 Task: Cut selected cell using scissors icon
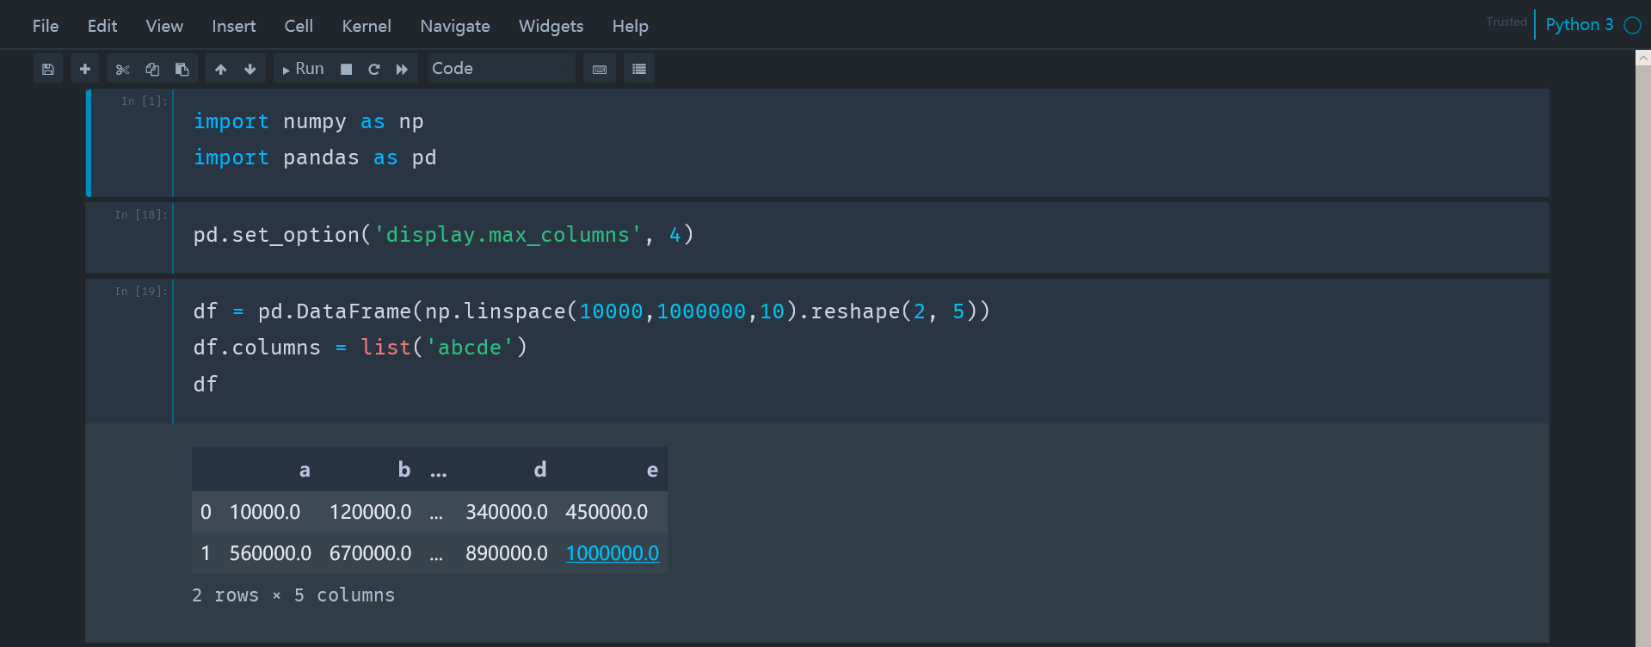pyautogui.click(x=122, y=69)
